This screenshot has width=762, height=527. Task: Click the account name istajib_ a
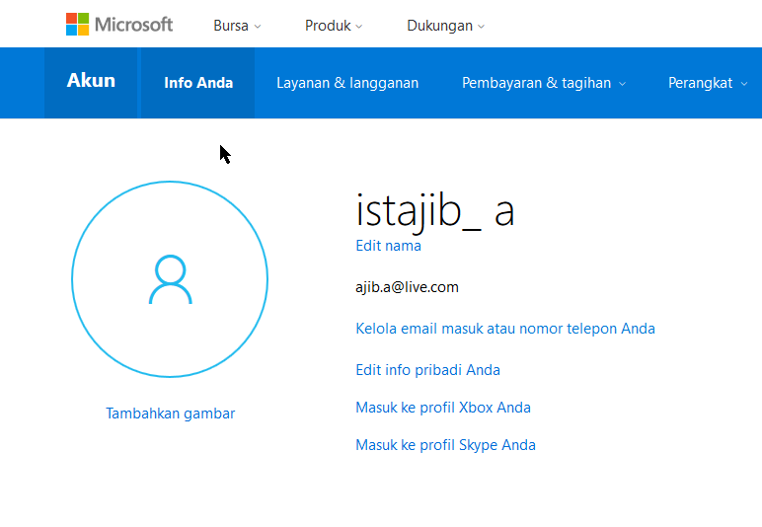click(435, 211)
